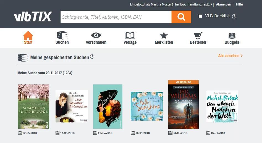This screenshot has width=262, height=143.
Task: Select the Verlage navigation label
Action: [130, 42]
